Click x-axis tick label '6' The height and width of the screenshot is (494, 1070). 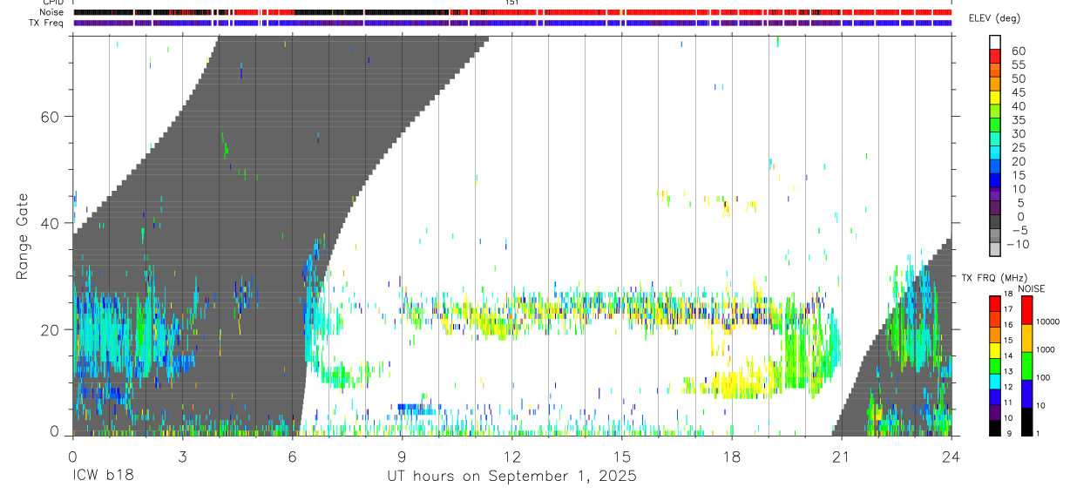[292, 456]
